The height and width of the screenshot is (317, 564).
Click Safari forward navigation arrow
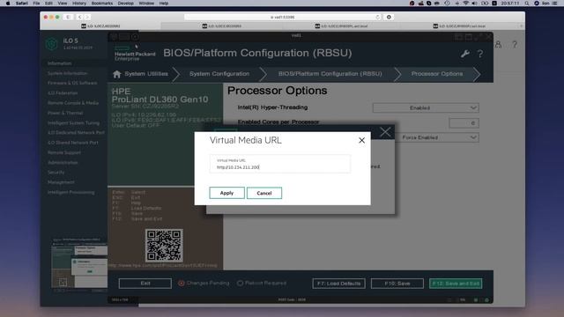(x=87, y=17)
